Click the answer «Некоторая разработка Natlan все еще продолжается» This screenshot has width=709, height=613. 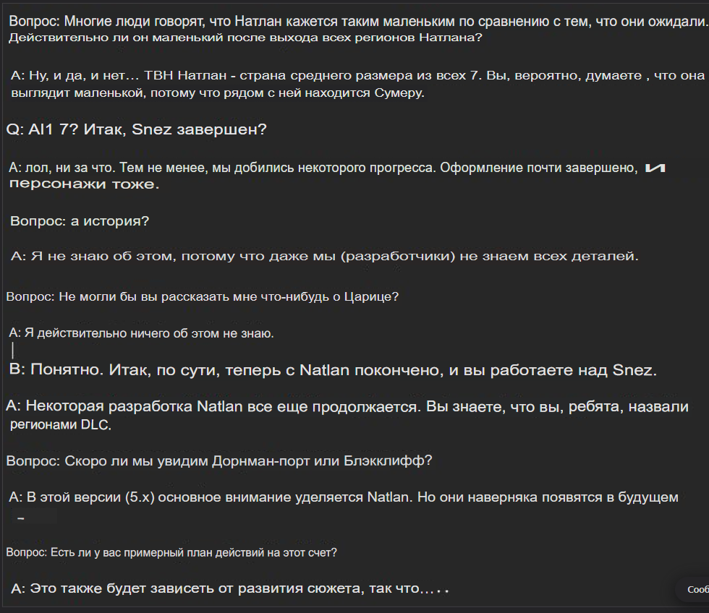tap(347, 406)
